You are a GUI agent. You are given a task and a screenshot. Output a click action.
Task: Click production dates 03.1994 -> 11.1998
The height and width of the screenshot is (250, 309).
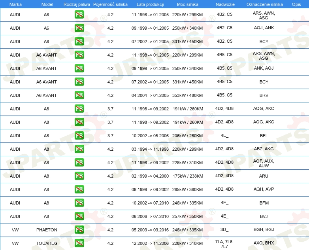[x=150, y=149]
